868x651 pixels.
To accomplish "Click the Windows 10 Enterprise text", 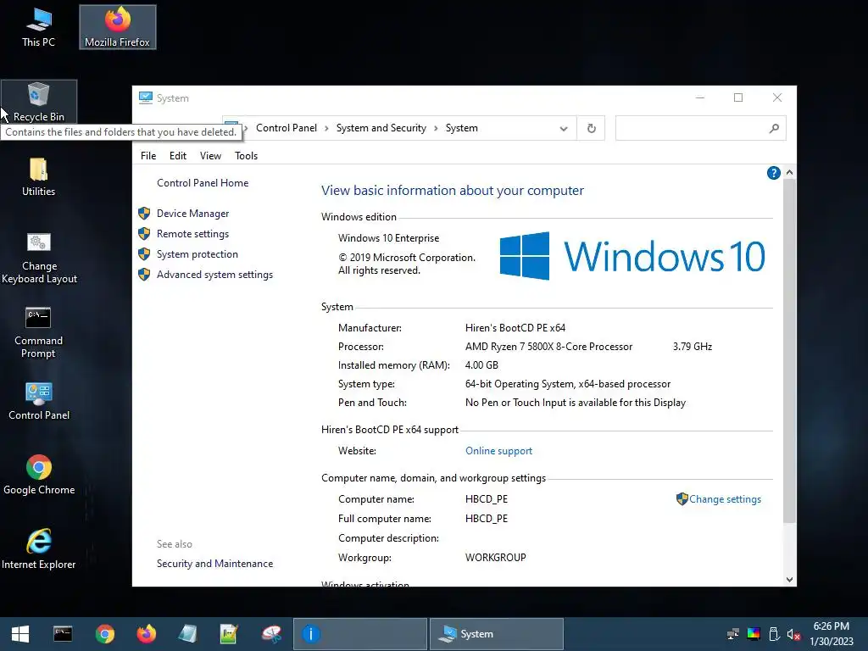I will coord(388,238).
